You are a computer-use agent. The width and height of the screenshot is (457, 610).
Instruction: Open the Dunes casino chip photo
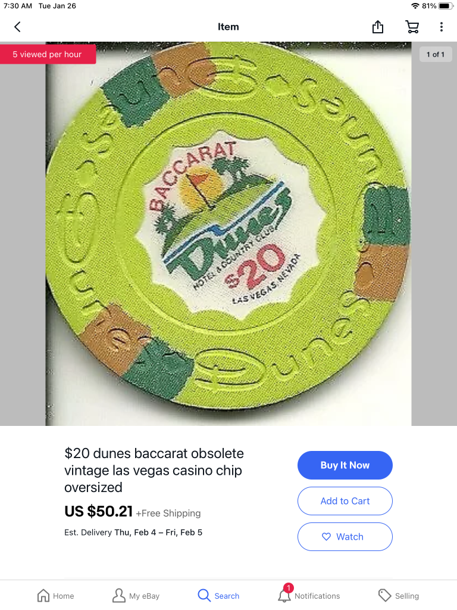228,234
